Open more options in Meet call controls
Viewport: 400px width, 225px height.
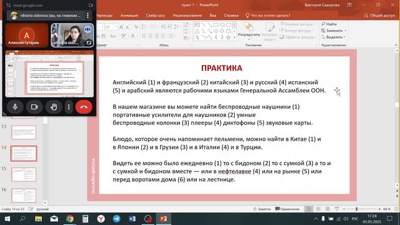tap(69, 107)
